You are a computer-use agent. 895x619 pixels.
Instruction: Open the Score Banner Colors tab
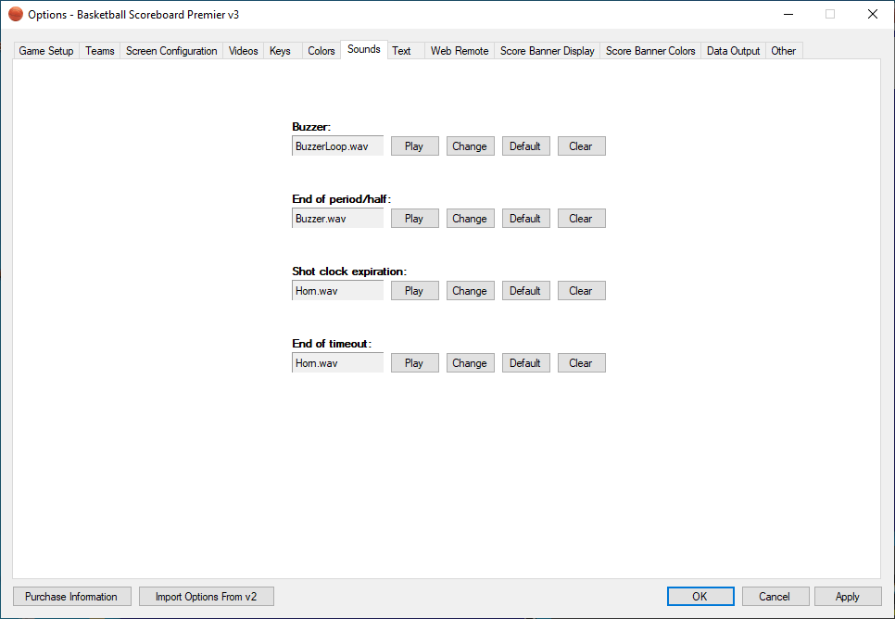[x=650, y=51]
